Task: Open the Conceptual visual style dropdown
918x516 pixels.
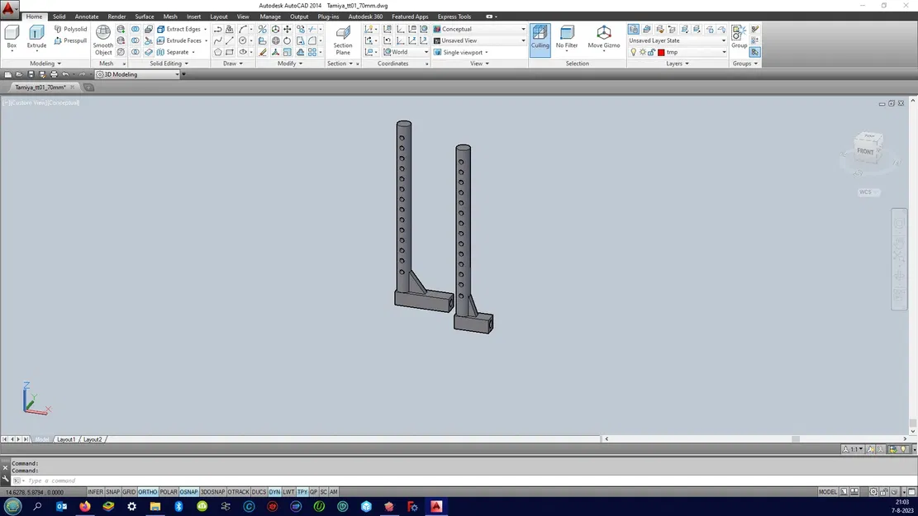Action: coord(479,29)
